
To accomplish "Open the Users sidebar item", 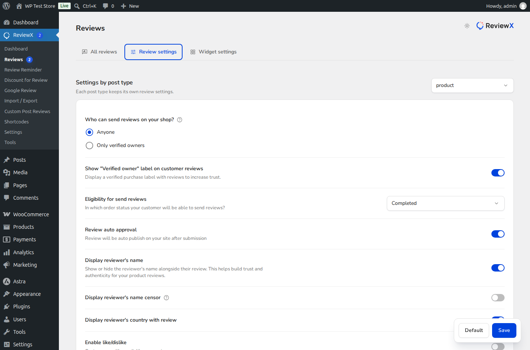I will [29, 319].
